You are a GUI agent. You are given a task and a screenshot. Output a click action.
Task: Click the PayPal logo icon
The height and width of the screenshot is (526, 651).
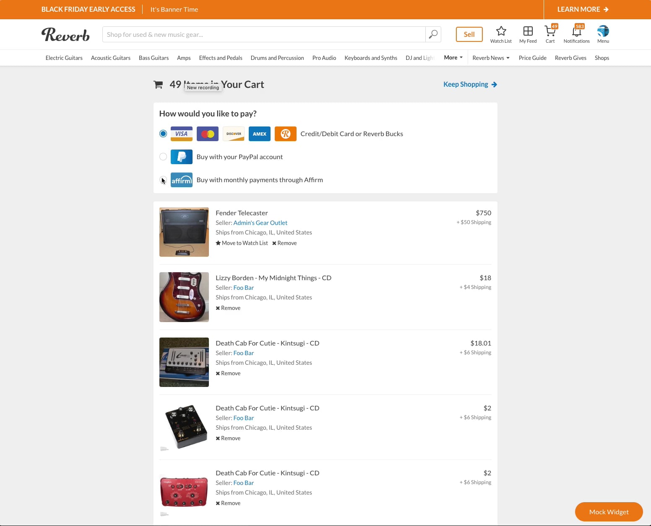point(182,157)
